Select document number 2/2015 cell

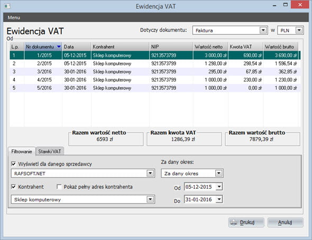pos(43,63)
